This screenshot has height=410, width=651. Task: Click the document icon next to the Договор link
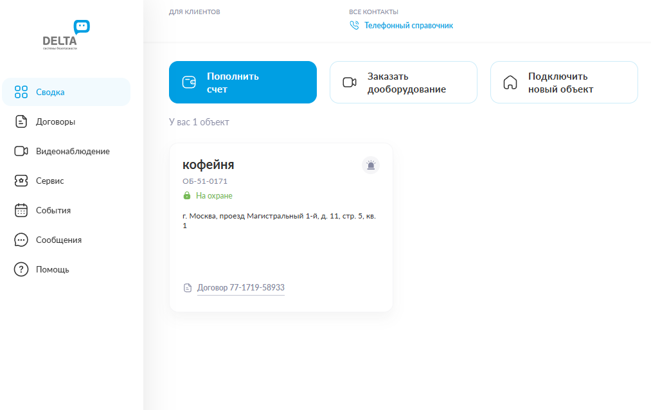[x=186, y=288]
